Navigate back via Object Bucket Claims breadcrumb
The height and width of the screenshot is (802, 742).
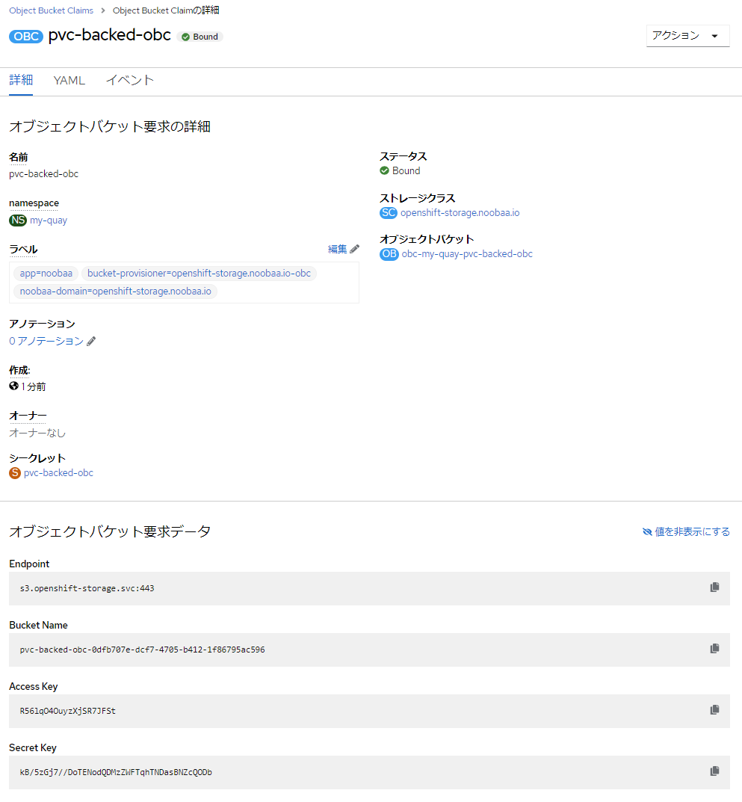(x=51, y=10)
